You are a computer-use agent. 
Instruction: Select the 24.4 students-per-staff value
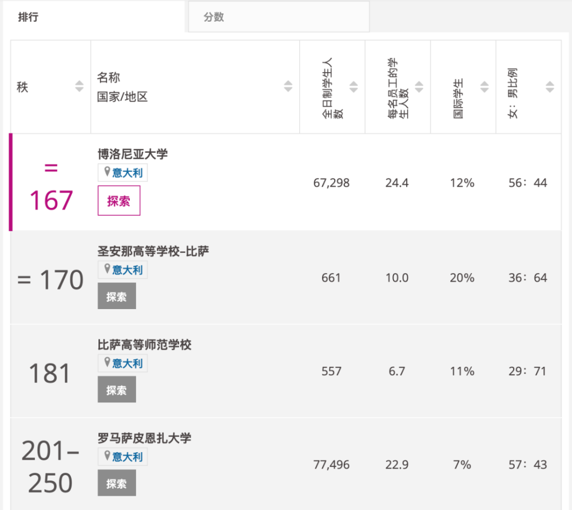(x=397, y=183)
